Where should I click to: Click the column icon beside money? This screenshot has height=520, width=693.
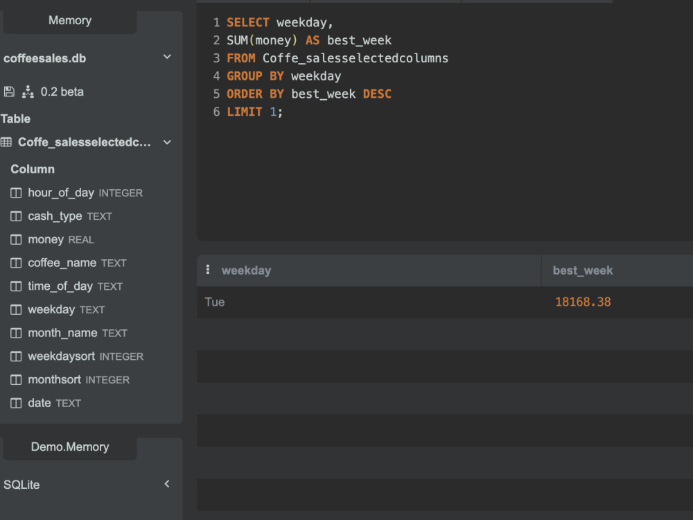tap(16, 240)
